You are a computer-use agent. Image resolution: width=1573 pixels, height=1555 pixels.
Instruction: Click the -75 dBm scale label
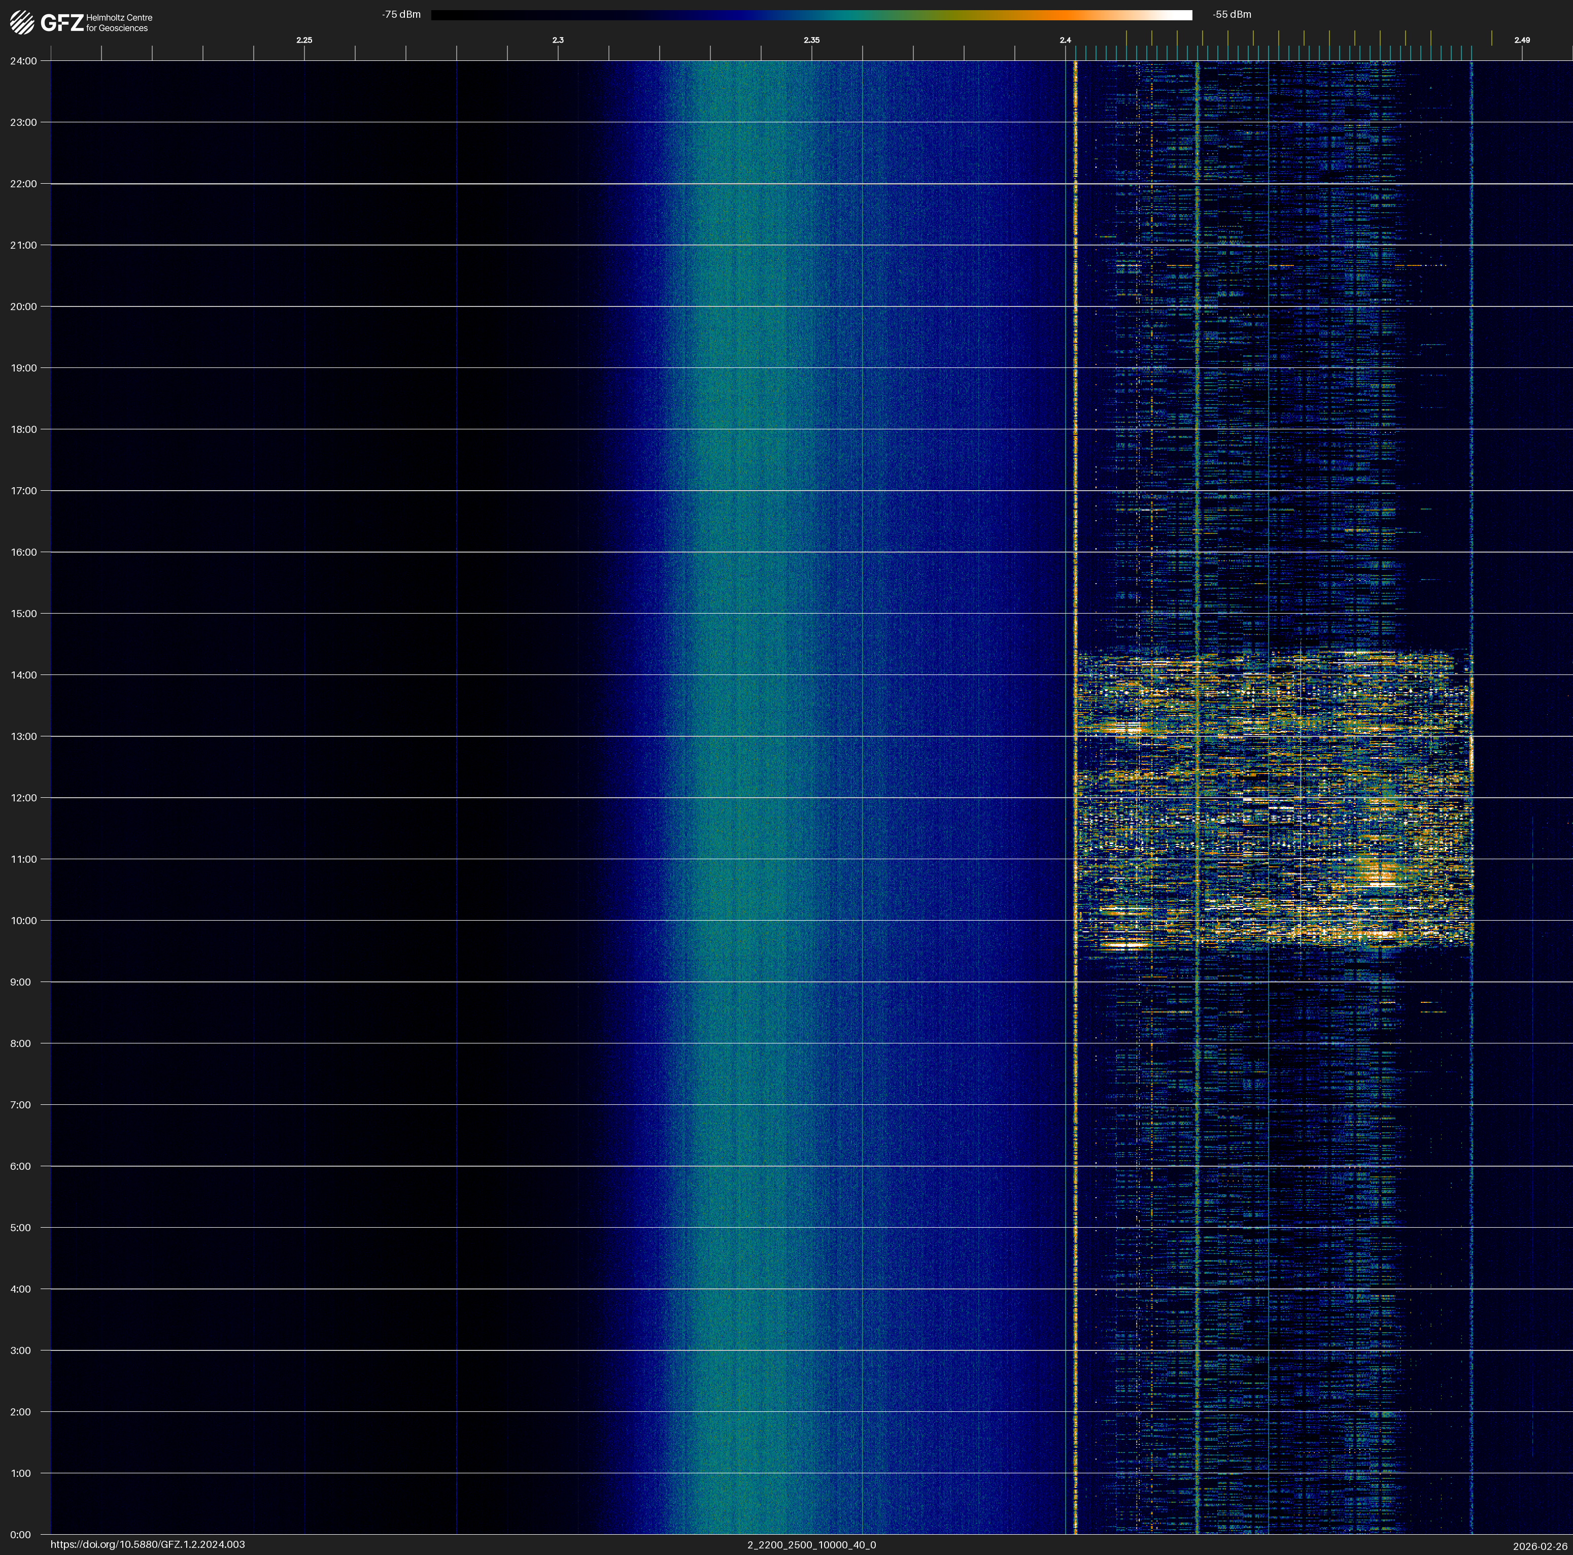coord(401,15)
